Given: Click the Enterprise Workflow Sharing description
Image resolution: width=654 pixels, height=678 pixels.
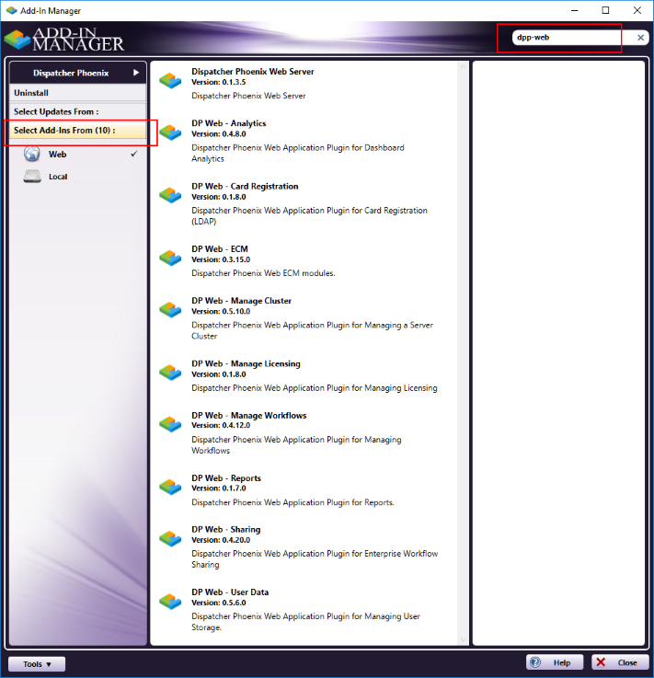Looking at the screenshot, I should point(315,559).
